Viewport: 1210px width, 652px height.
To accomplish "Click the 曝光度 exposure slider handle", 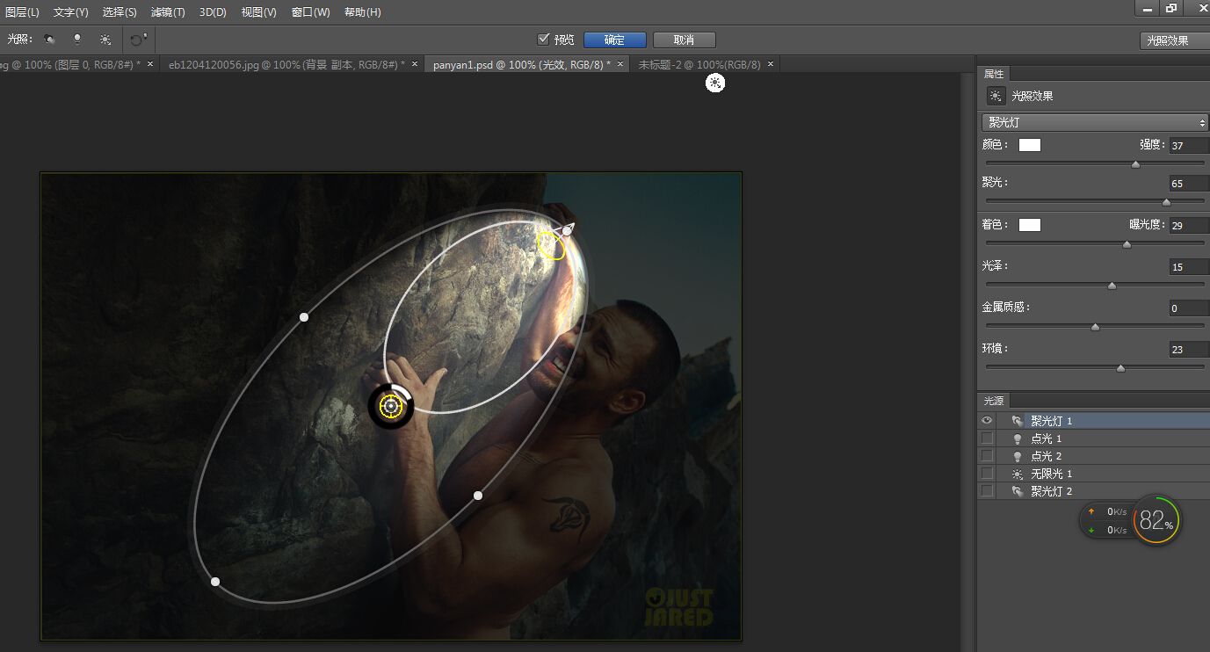I will click(1127, 243).
